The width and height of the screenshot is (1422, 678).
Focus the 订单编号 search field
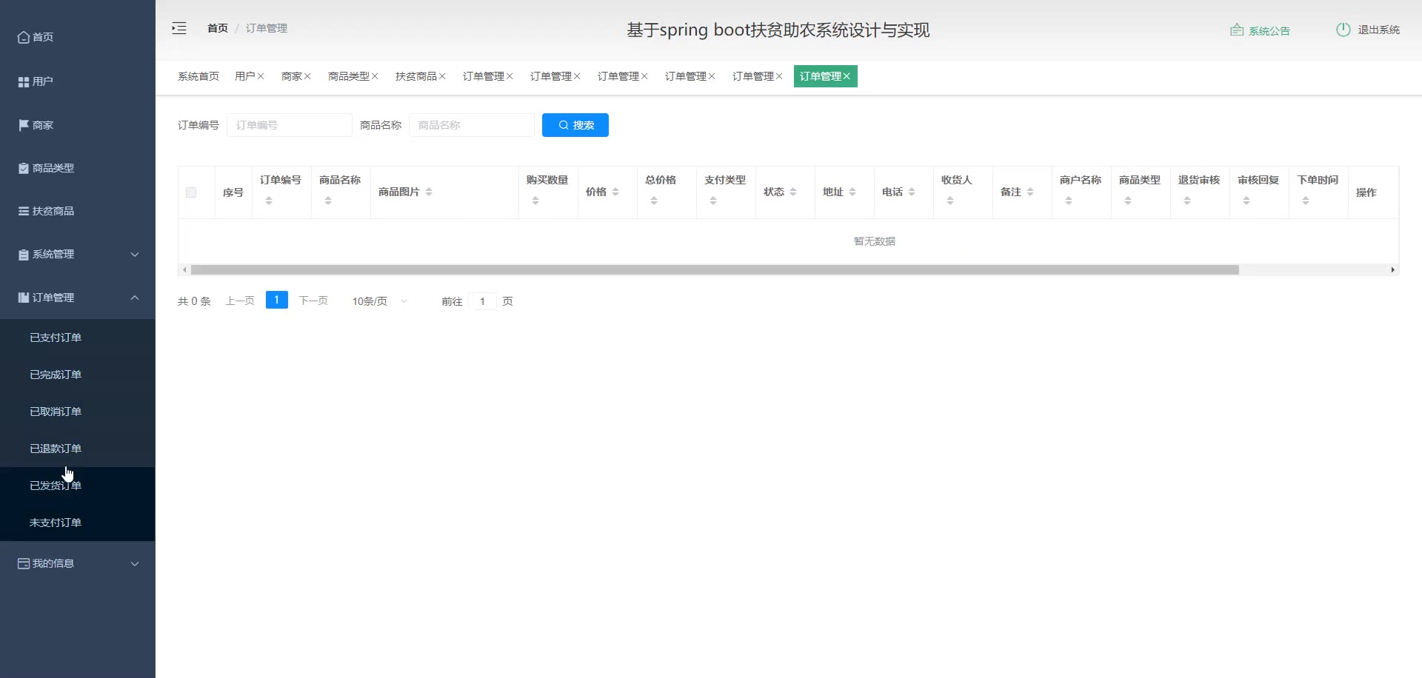290,125
